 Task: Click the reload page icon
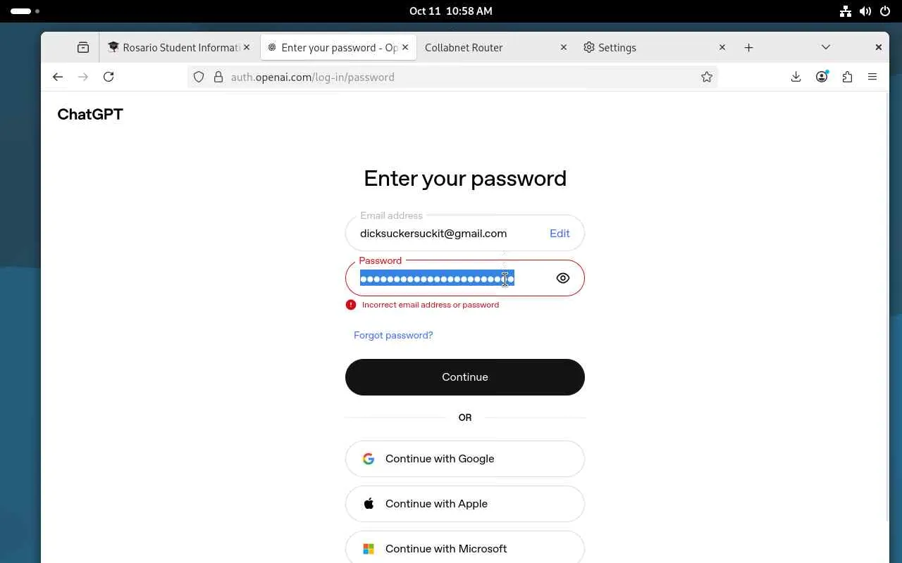tap(109, 77)
